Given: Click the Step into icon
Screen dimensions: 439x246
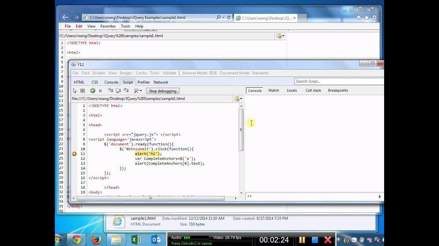Looking at the screenshot, I should pos(110,91).
